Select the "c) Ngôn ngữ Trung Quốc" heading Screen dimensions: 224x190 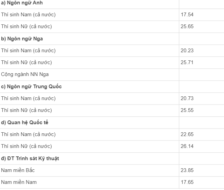31,87
